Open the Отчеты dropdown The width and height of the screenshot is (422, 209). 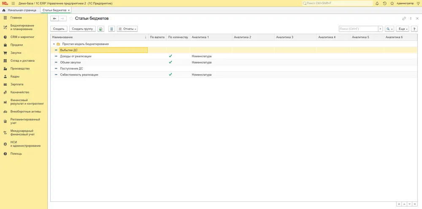[x=127, y=29]
